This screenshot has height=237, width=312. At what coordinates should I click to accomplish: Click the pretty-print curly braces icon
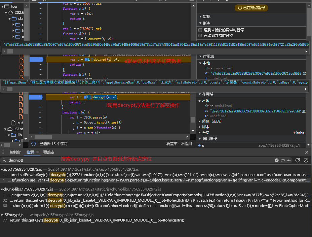(34, 144)
